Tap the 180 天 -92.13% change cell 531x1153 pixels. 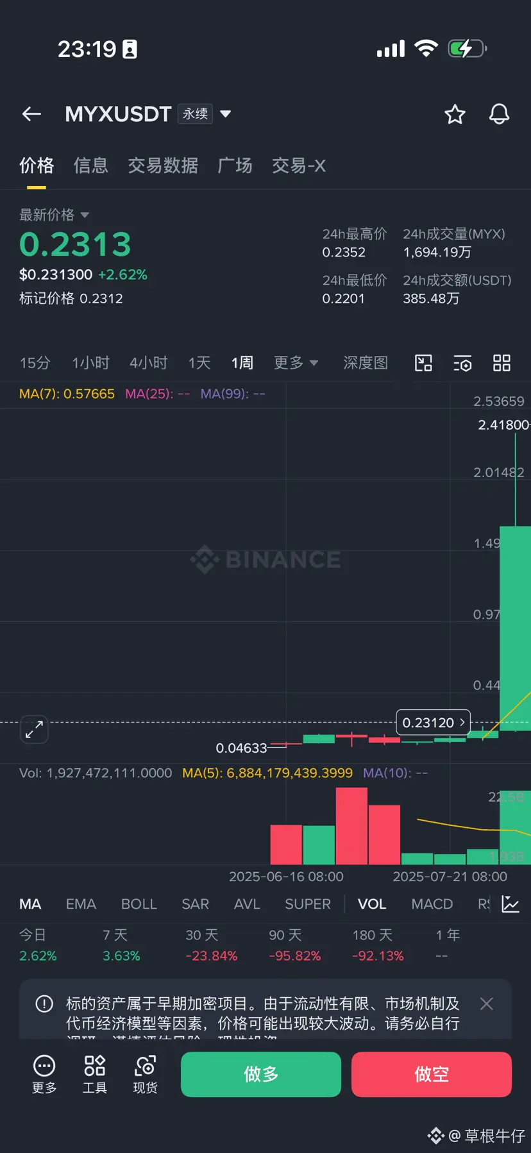tap(378, 945)
